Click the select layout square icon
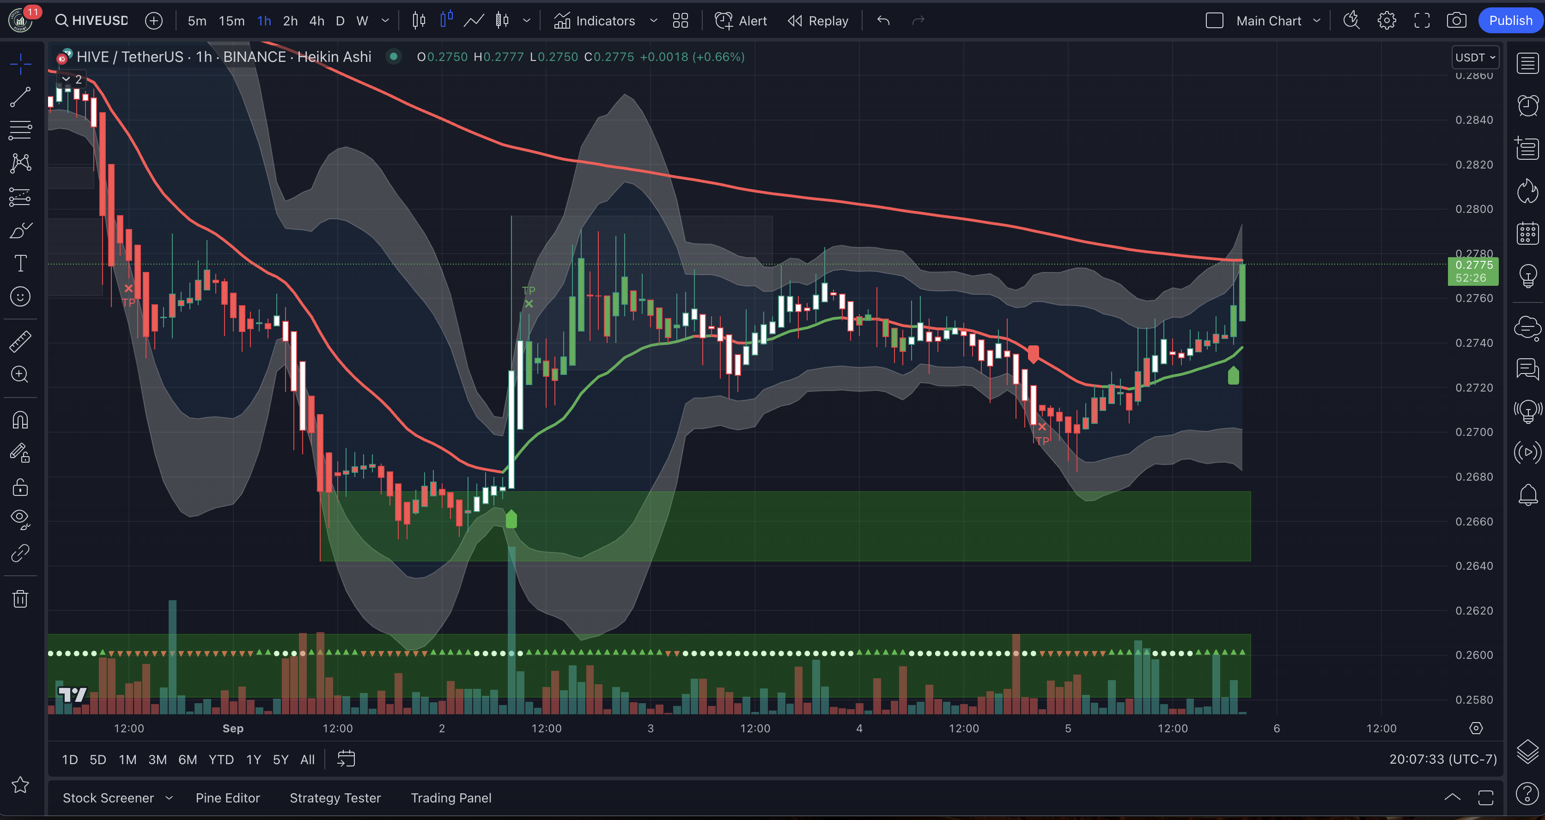Image resolution: width=1545 pixels, height=820 pixels. click(1215, 21)
